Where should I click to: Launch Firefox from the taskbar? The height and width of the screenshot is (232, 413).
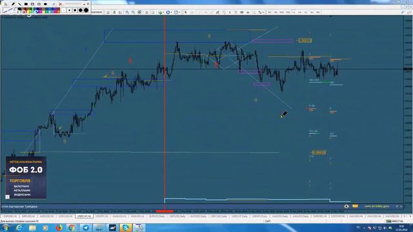pos(59,227)
